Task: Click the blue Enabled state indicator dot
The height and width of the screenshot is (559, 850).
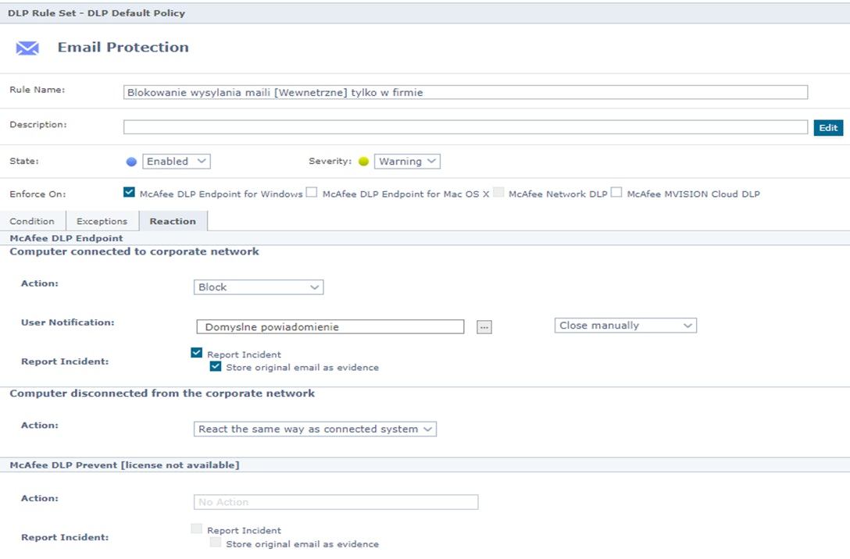Action: coord(131,162)
